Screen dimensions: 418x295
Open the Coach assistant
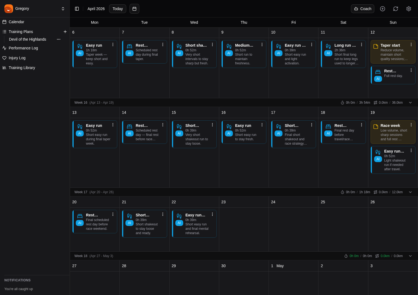[362, 9]
